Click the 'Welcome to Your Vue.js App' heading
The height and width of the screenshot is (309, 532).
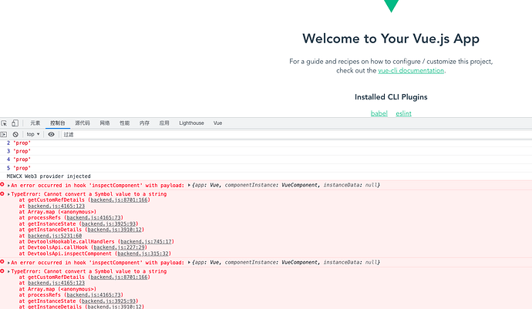pos(391,39)
